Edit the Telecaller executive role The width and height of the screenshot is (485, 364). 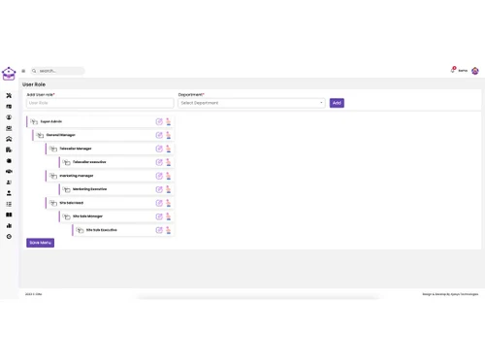tap(159, 162)
